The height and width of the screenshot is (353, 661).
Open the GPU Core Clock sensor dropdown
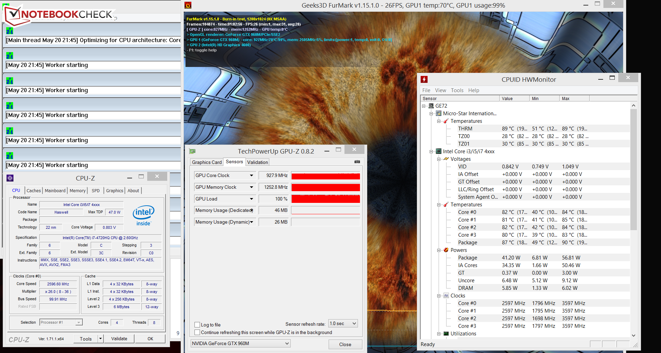pyautogui.click(x=252, y=176)
